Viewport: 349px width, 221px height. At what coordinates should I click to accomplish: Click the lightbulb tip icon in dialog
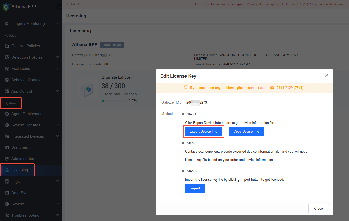pos(186,88)
